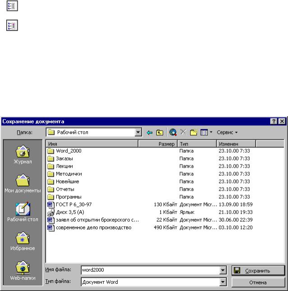Open the Views dropdown arrow
The height and width of the screenshot is (291, 288).
pos(211,132)
